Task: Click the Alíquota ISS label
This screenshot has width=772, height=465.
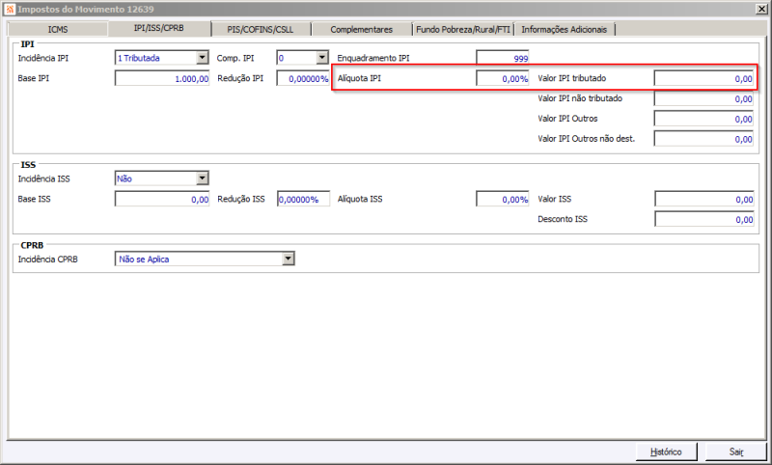Action: click(x=360, y=199)
